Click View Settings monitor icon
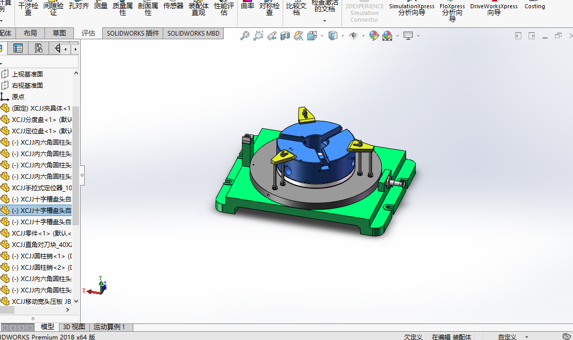Screen dimensions: 573x340 pos(408,36)
